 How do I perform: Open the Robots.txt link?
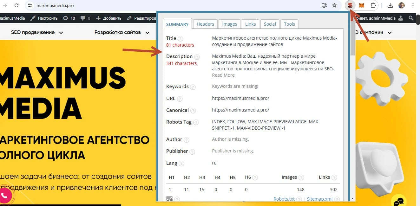[x=284, y=199]
